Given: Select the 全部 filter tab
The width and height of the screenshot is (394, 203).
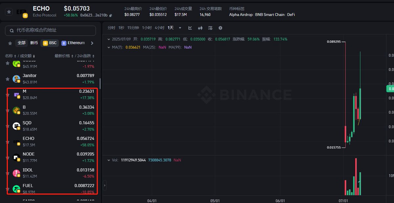Looking at the screenshot, I should coord(21,43).
